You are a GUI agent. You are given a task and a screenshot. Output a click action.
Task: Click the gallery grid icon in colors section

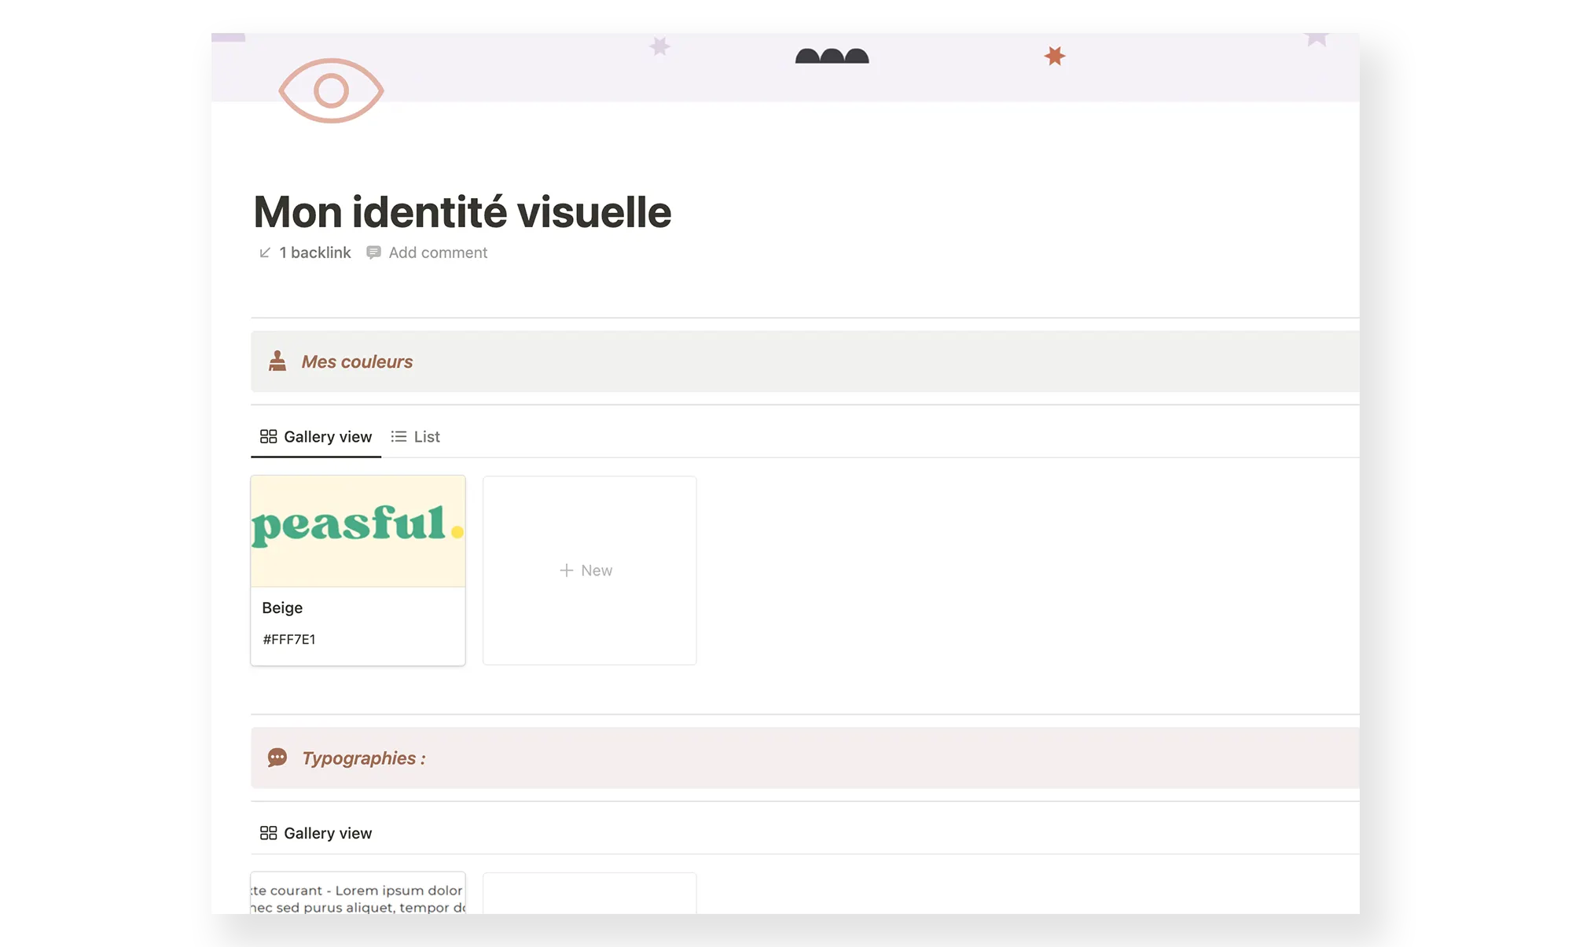pyautogui.click(x=268, y=436)
